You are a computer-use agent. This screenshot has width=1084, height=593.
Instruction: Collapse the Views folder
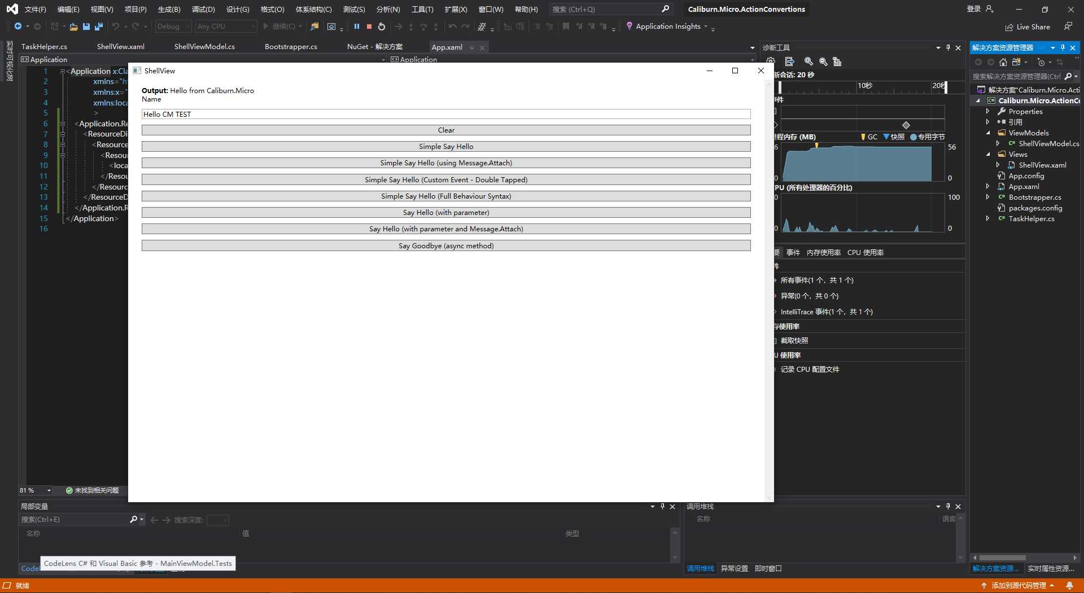tap(988, 154)
